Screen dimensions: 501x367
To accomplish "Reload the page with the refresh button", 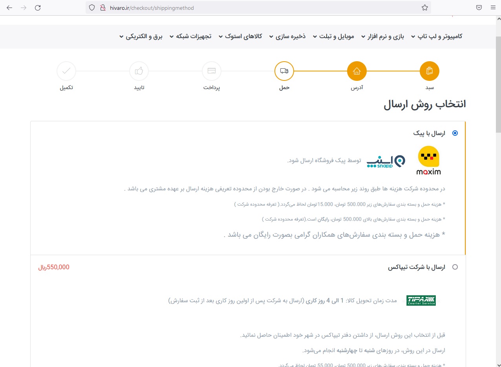I will (x=38, y=7).
